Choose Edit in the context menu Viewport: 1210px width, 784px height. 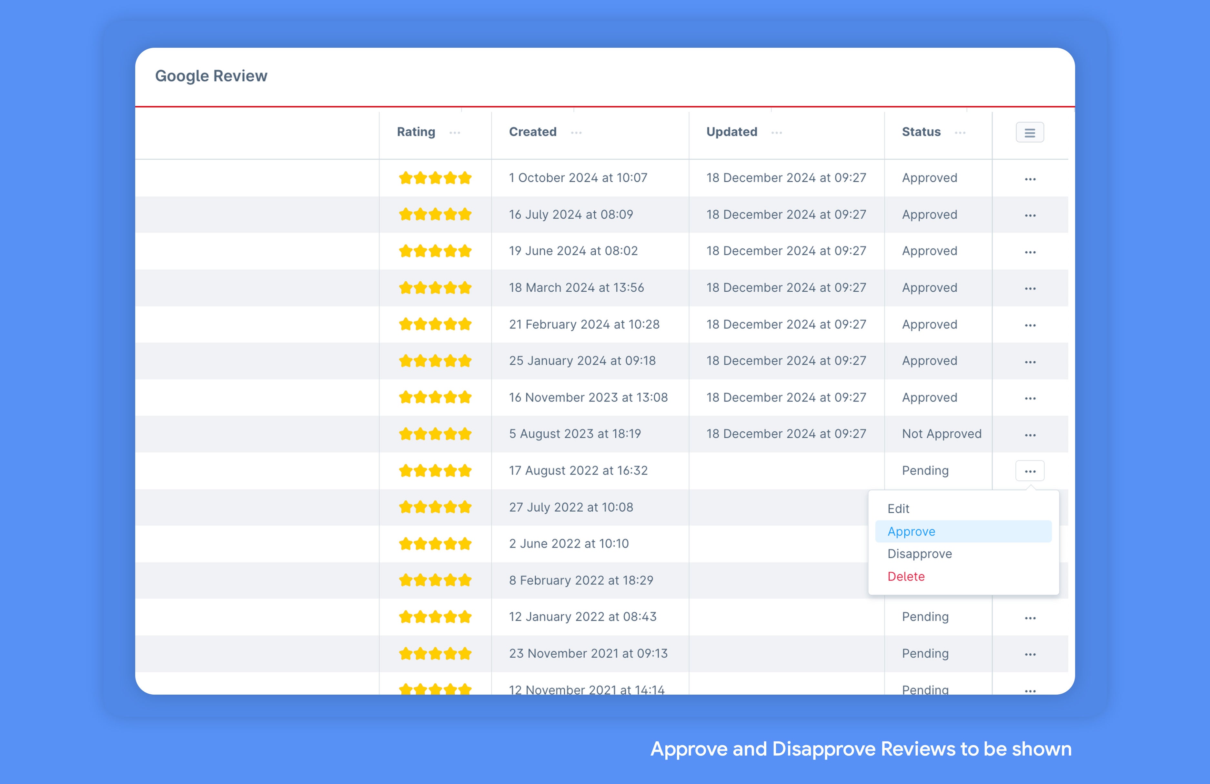pos(963,509)
